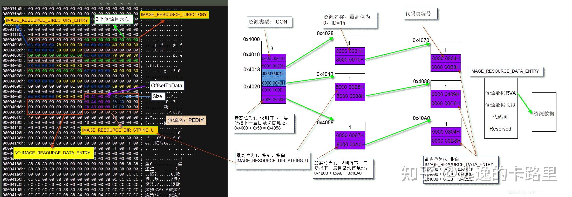Click the 资源名: PEDIY label
The height and width of the screenshot is (197, 572).
tap(186, 120)
